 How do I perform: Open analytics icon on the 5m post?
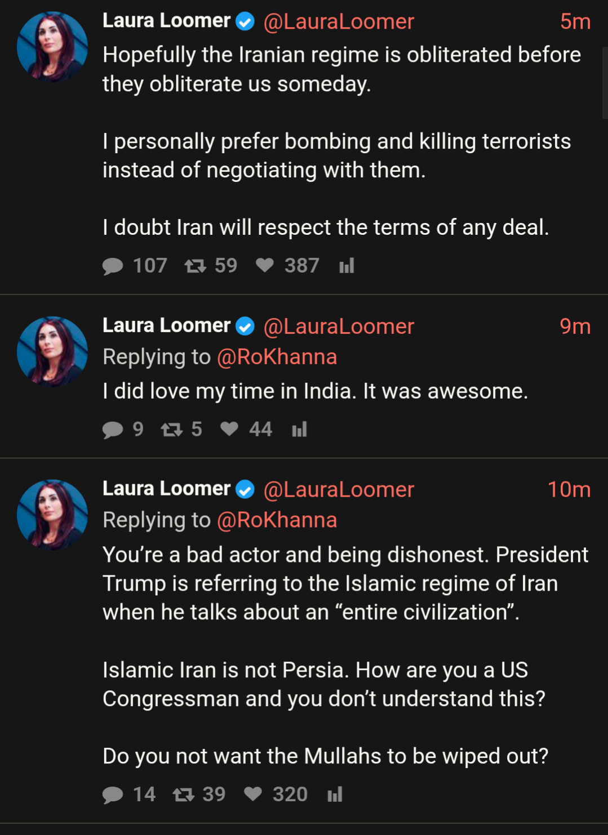[x=347, y=266]
